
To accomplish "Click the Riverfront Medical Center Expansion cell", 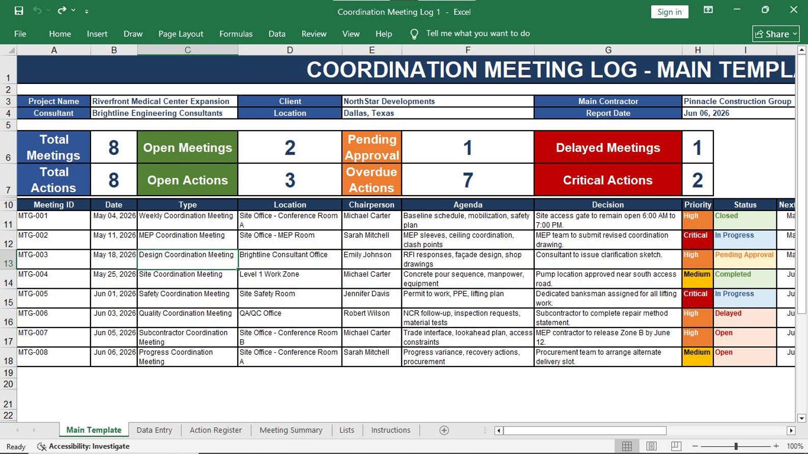I will point(164,101).
